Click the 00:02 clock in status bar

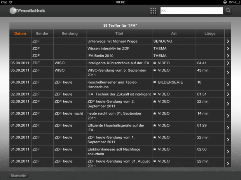120,2
